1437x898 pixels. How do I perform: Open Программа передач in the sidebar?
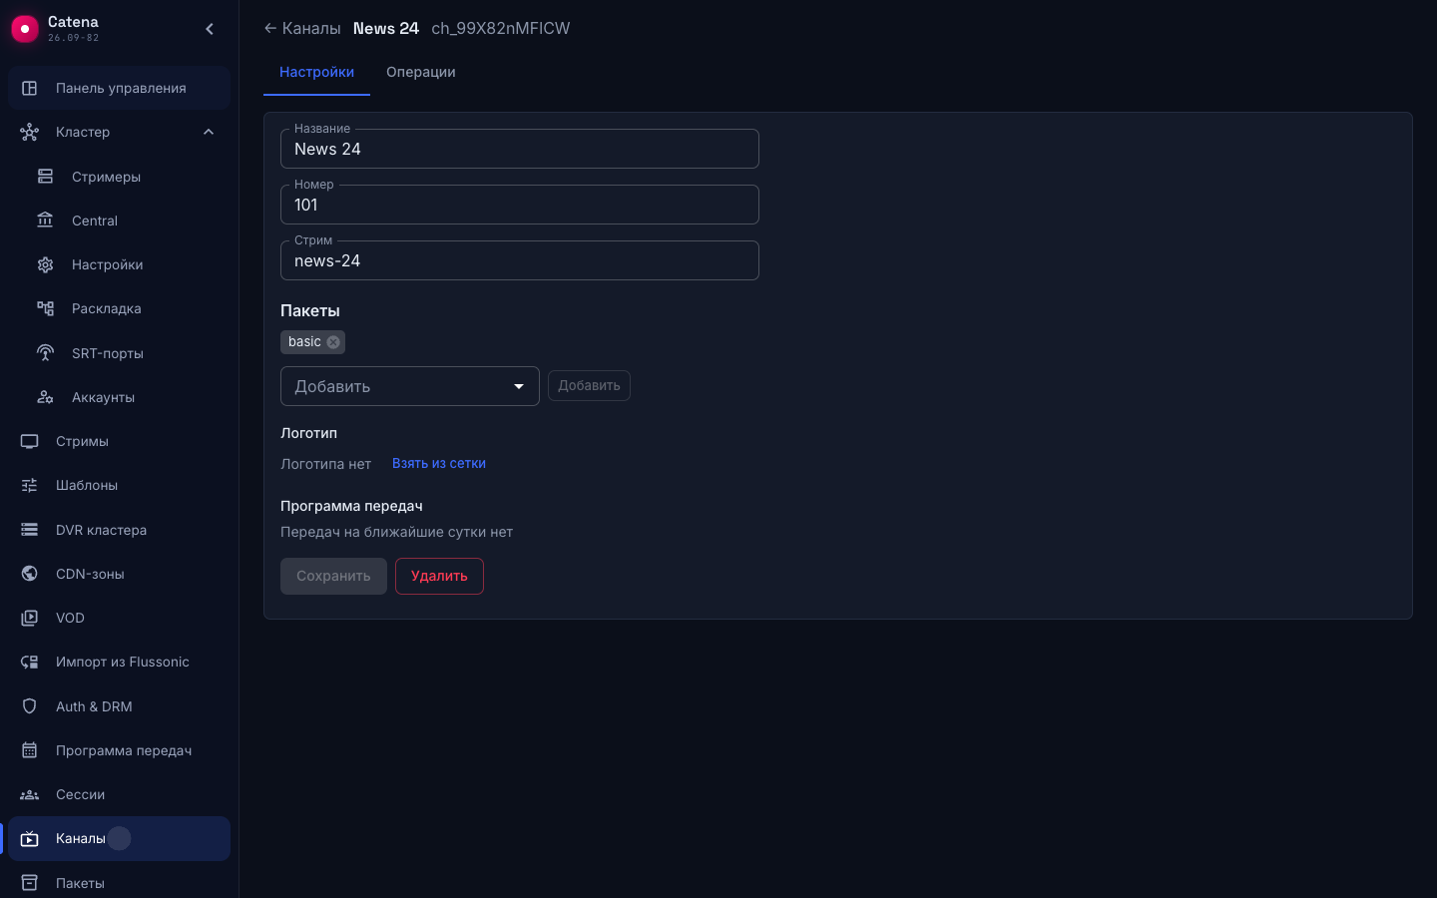click(119, 750)
